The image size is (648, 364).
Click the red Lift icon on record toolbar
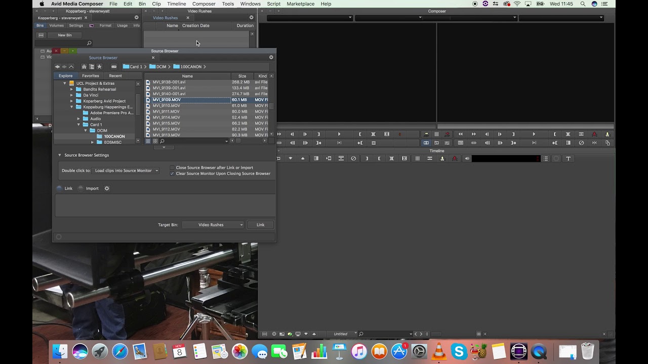pos(594,134)
